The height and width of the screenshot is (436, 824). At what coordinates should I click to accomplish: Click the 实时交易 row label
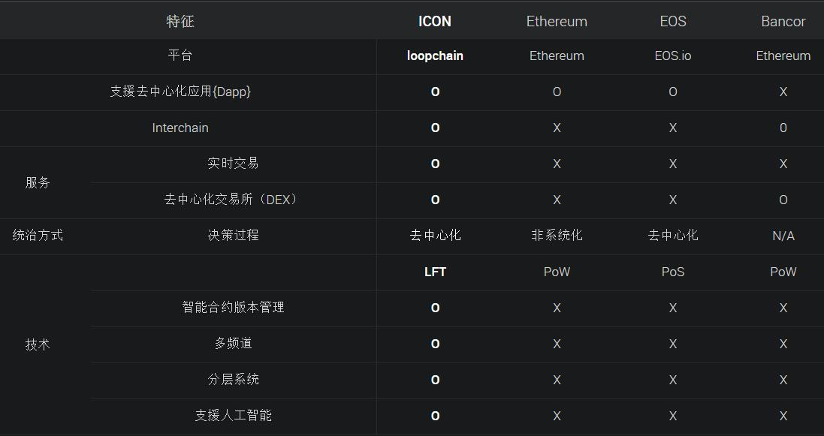(x=233, y=164)
